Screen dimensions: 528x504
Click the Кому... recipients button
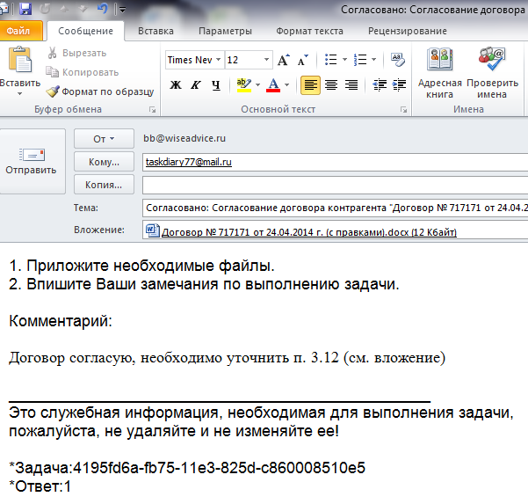point(104,162)
